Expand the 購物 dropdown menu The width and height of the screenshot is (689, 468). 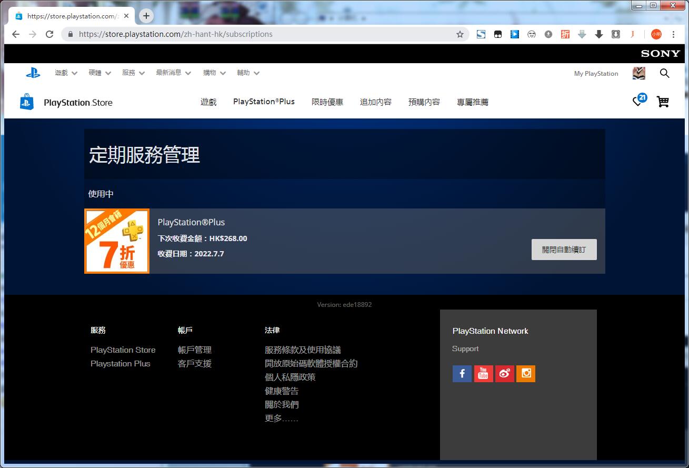214,73
